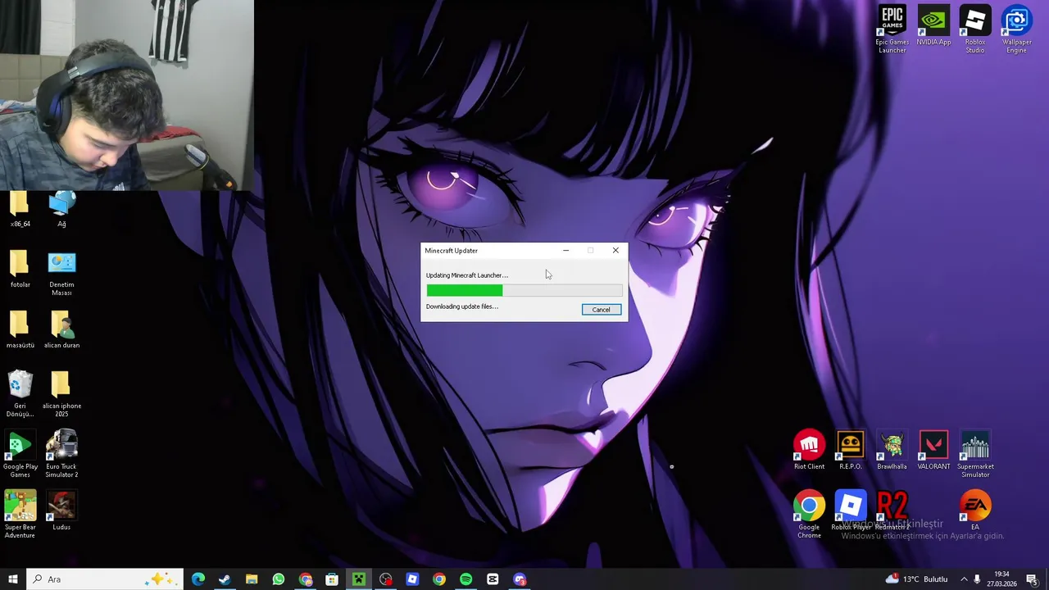
Task: Click the 'Updating Minecraft Launcher...' status text
Action: click(x=467, y=275)
